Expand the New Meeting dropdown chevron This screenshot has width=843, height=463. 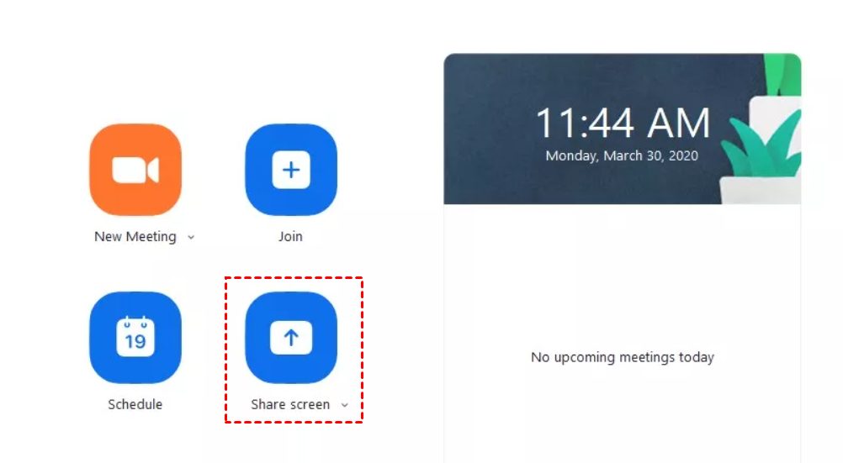(191, 237)
